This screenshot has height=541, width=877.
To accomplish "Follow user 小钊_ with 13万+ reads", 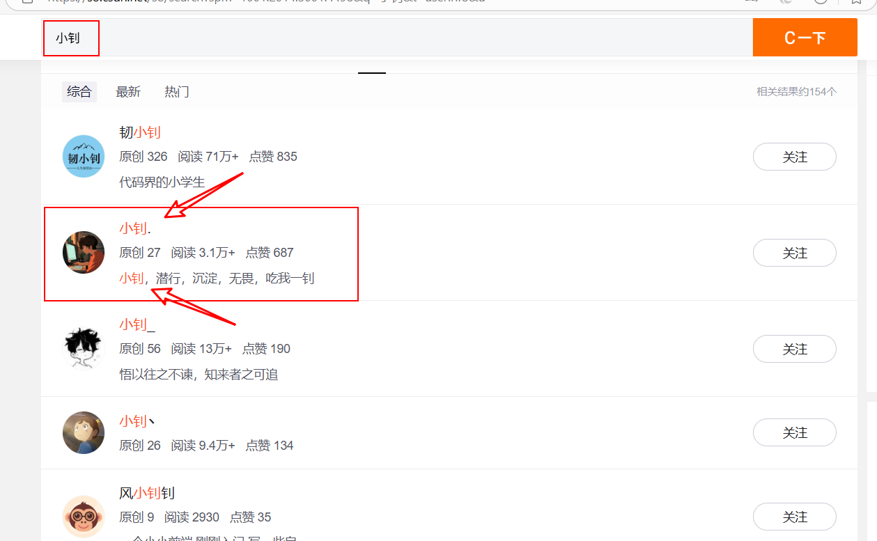I will pyautogui.click(x=794, y=349).
